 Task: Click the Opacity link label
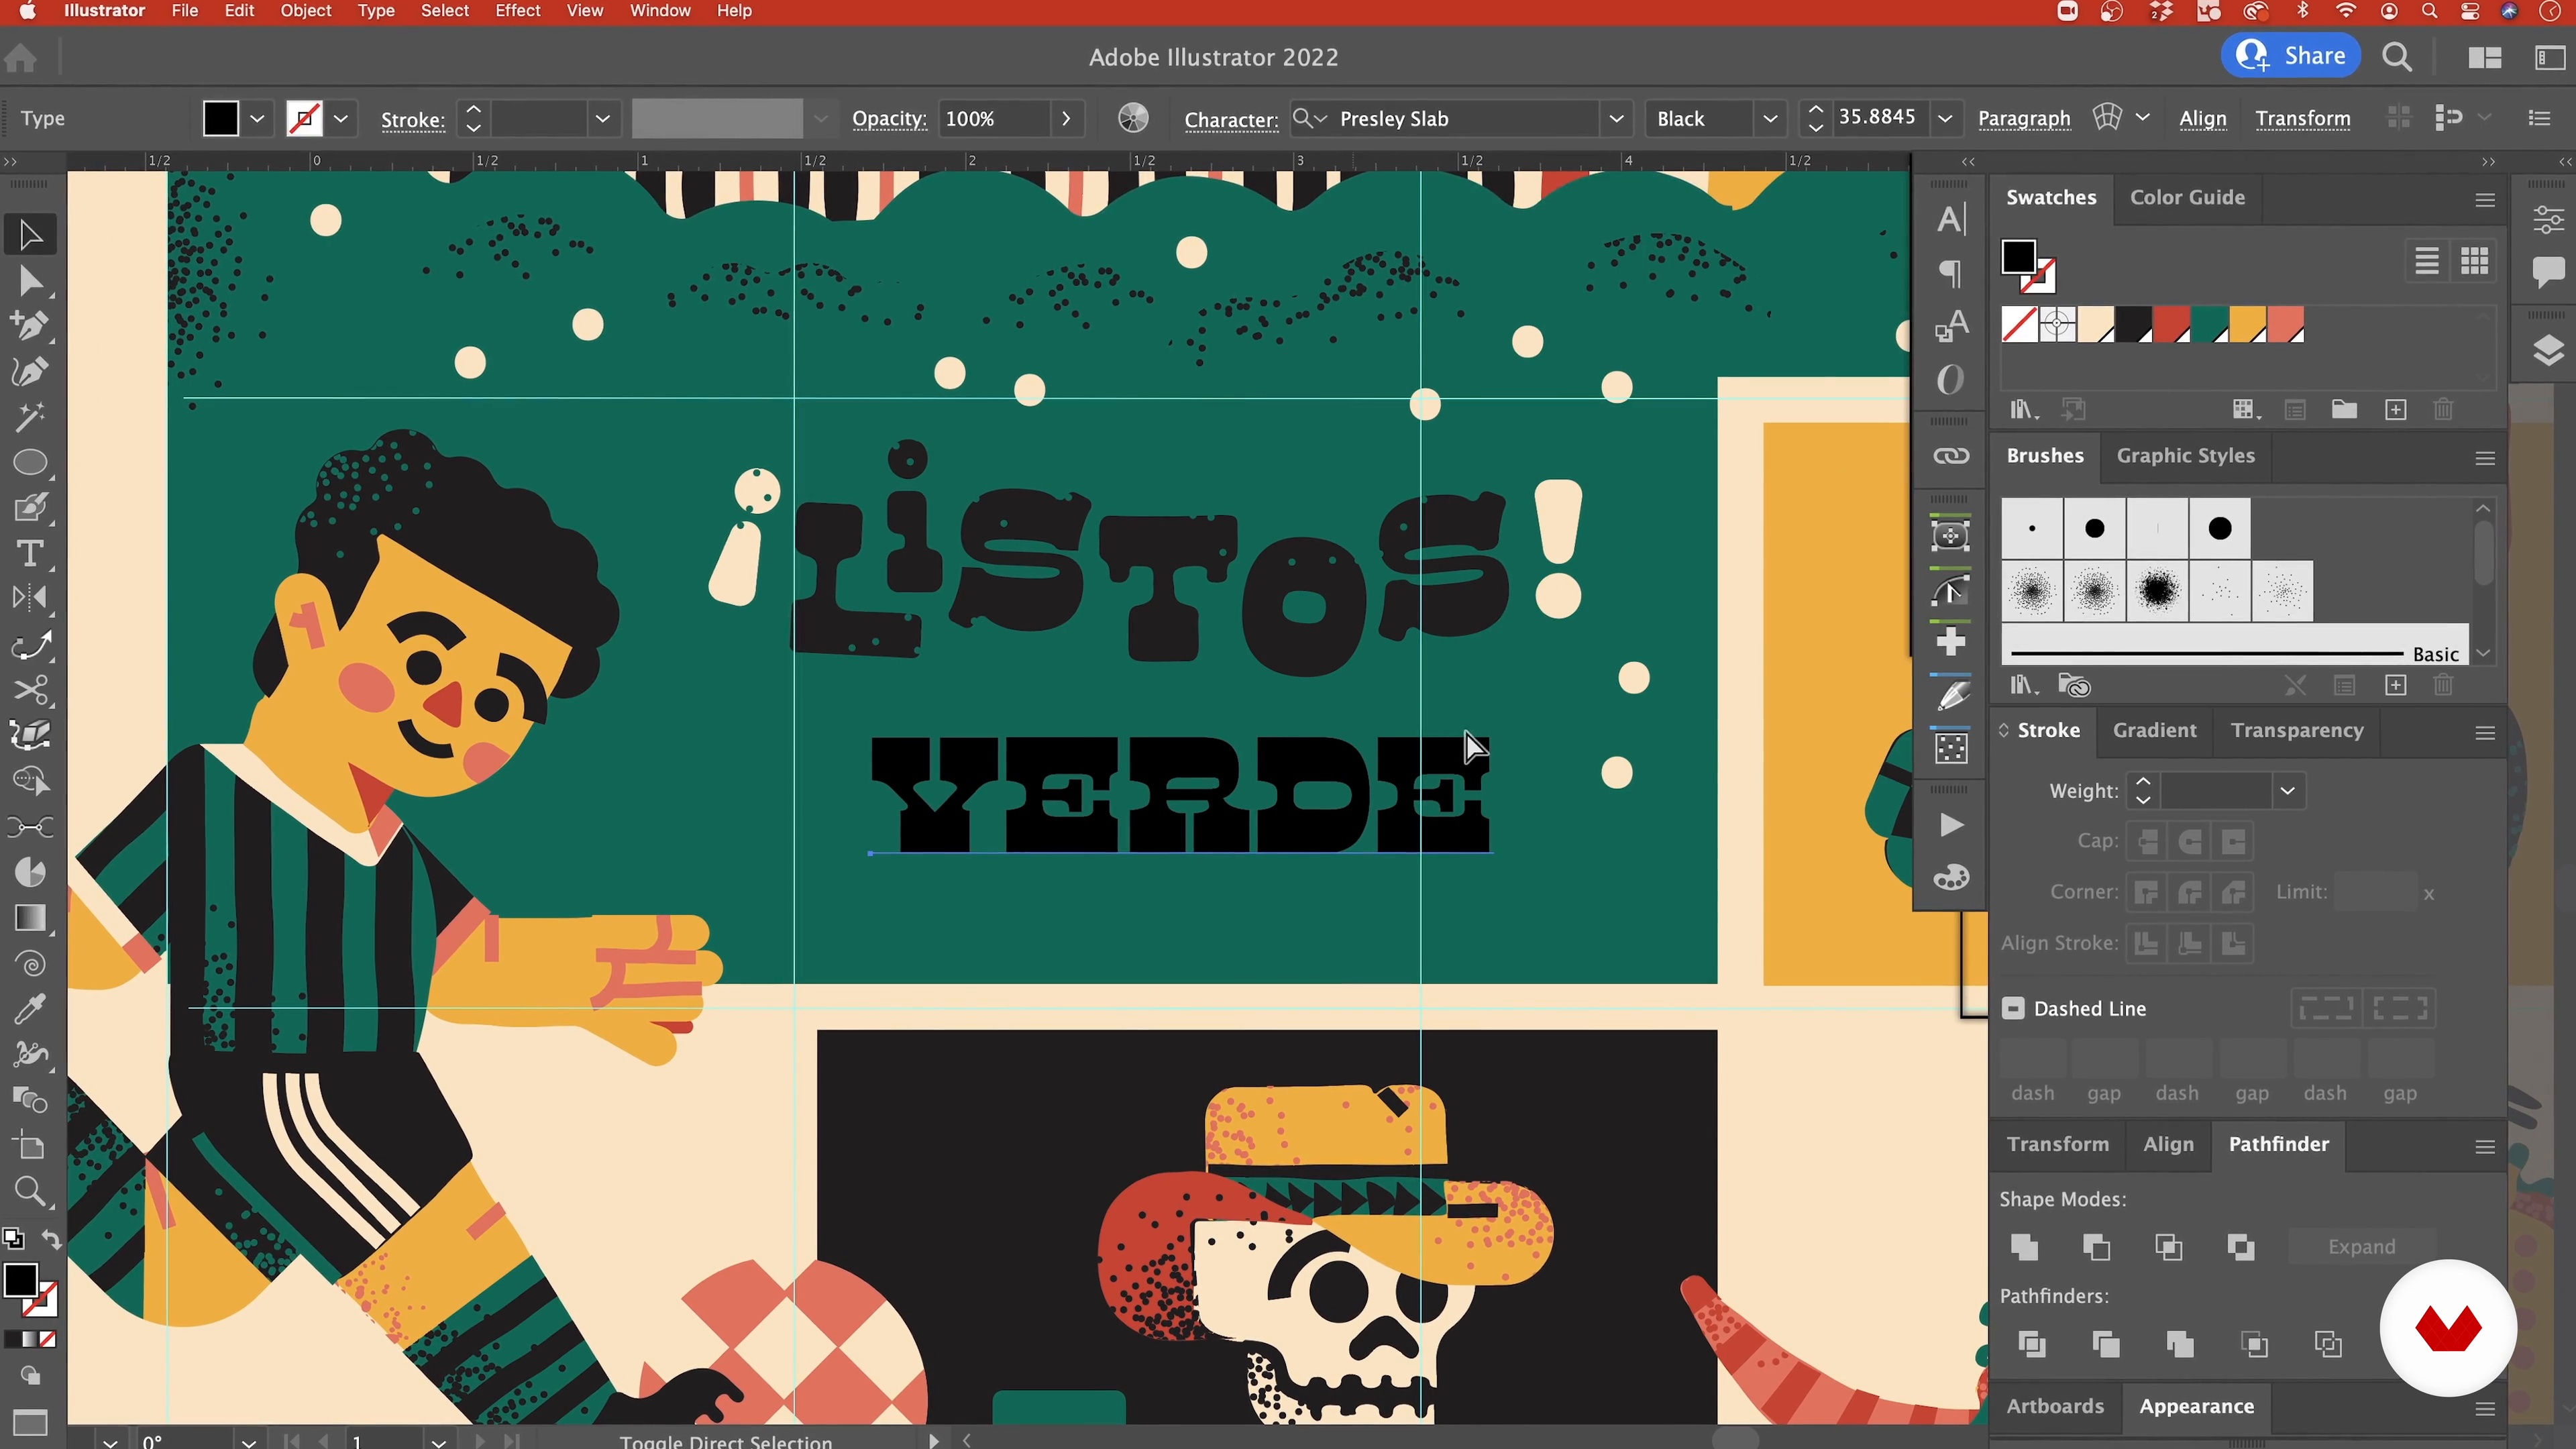pyautogui.click(x=889, y=119)
